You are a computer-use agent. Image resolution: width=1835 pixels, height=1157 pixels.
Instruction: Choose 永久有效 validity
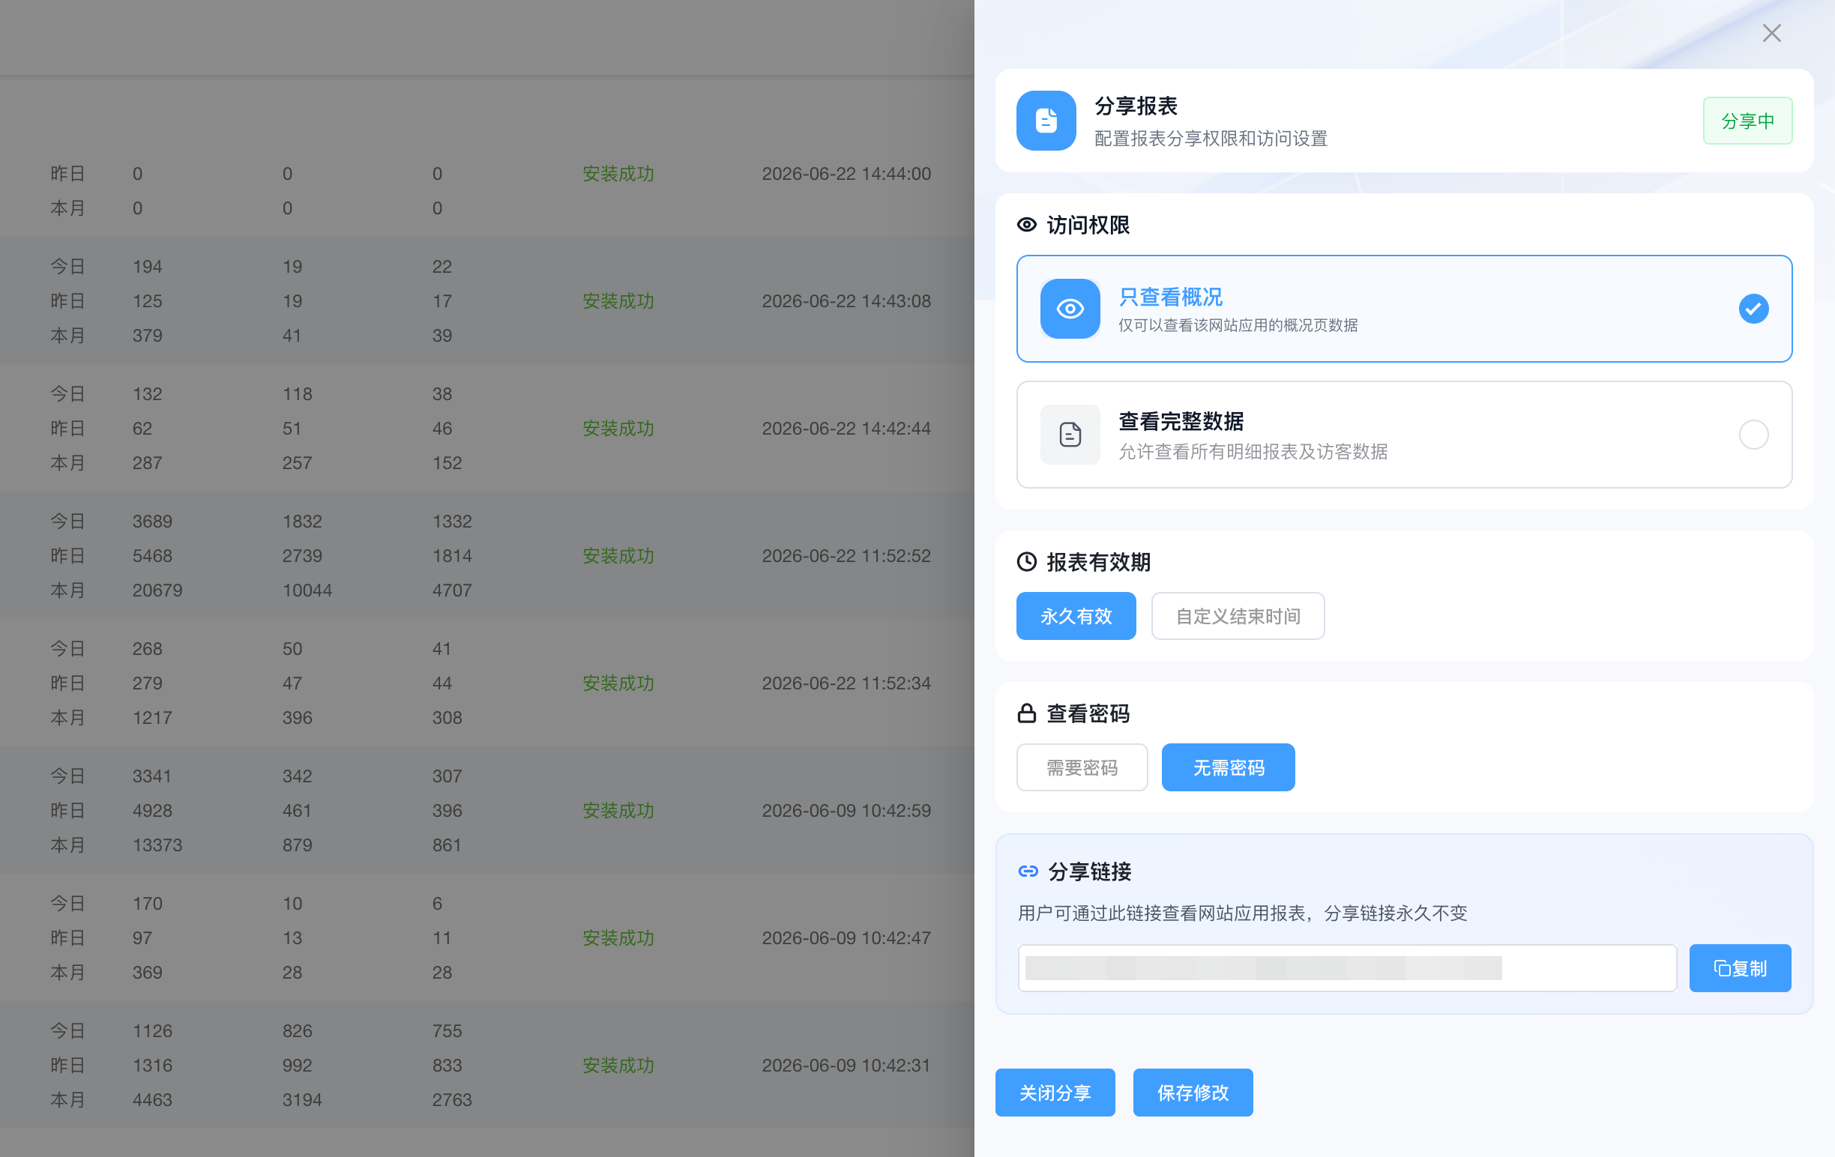click(x=1075, y=615)
